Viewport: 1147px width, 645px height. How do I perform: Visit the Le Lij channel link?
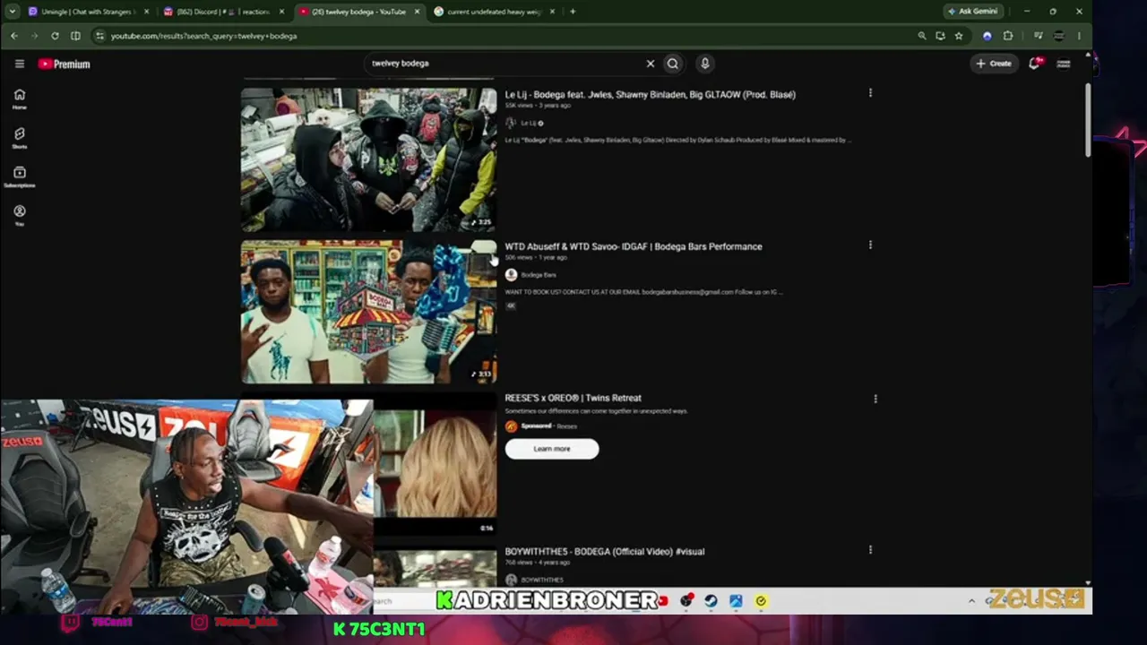[529, 123]
